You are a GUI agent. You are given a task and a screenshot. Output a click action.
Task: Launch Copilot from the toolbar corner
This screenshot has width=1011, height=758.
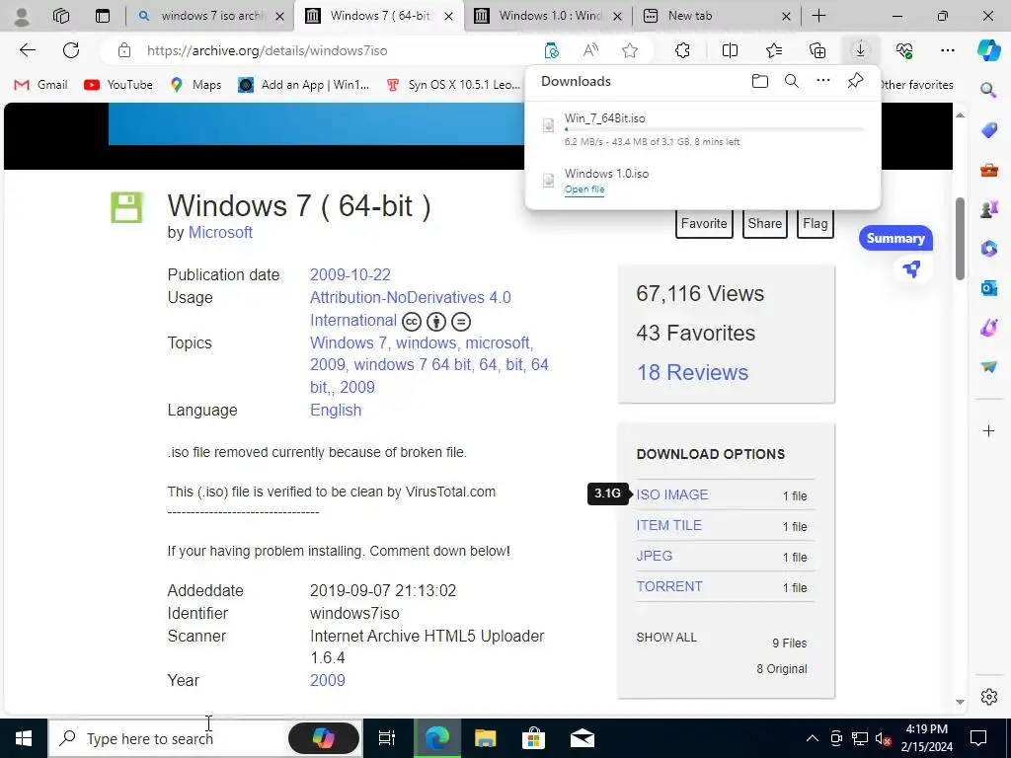click(x=988, y=50)
